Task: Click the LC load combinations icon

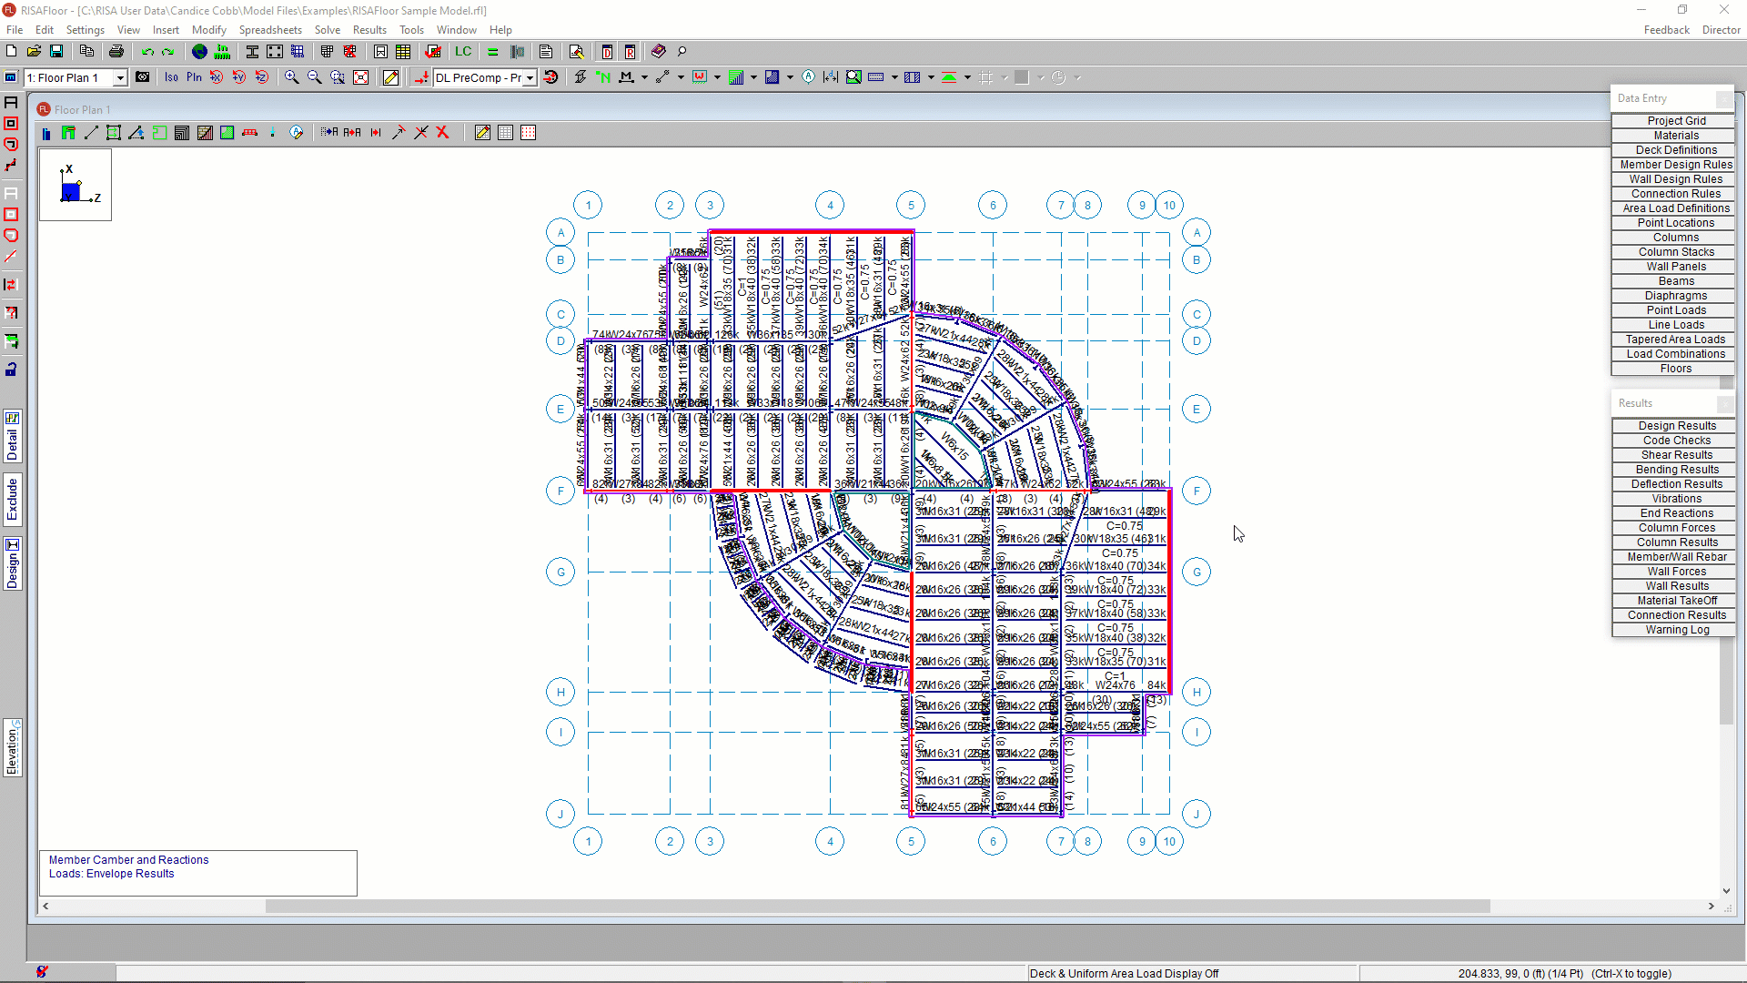Action: coord(463,52)
